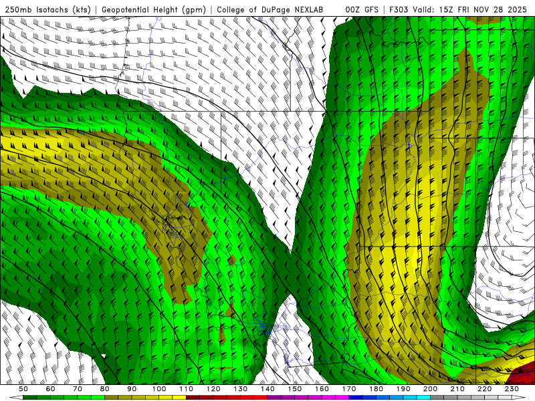535x401 pixels.
Task: Click the '160' colorbar label
Action: [322, 389]
